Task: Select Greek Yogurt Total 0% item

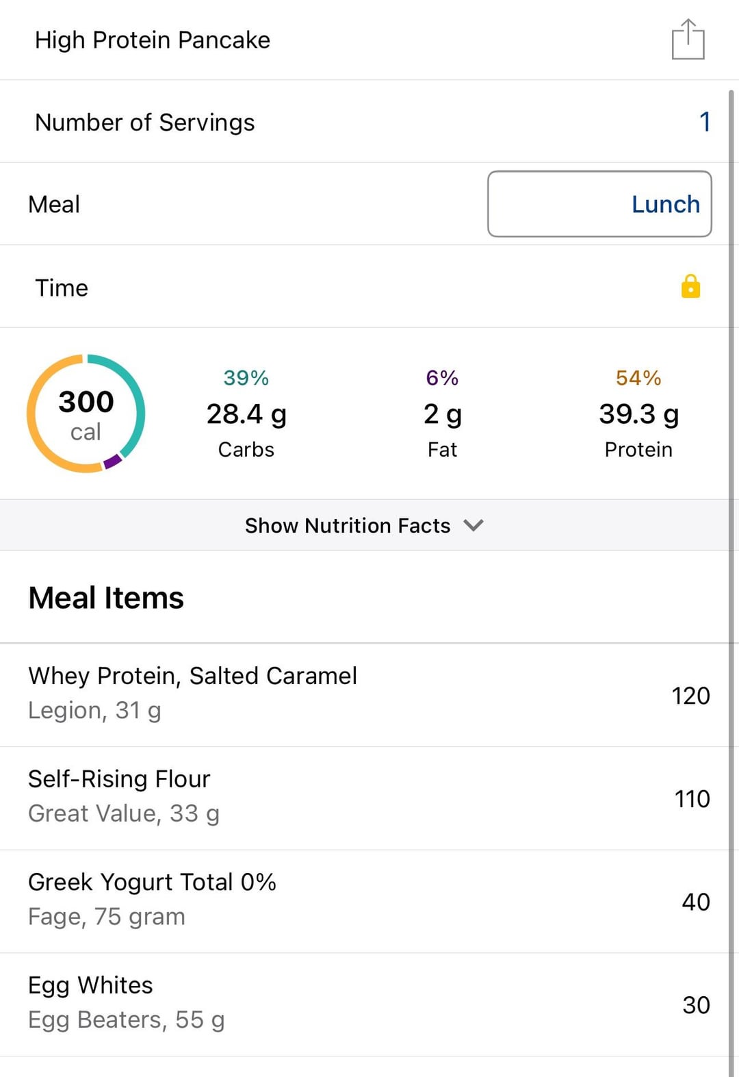Action: [x=364, y=902]
